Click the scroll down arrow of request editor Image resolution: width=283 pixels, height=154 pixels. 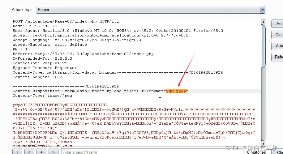click(263, 144)
